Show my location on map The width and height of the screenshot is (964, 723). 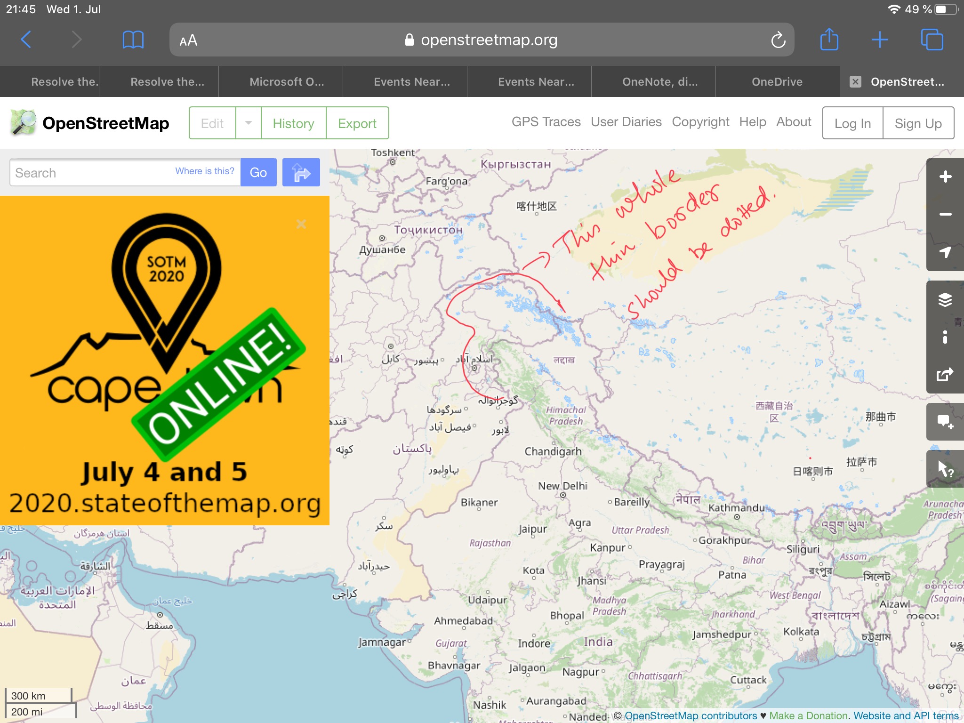click(945, 252)
